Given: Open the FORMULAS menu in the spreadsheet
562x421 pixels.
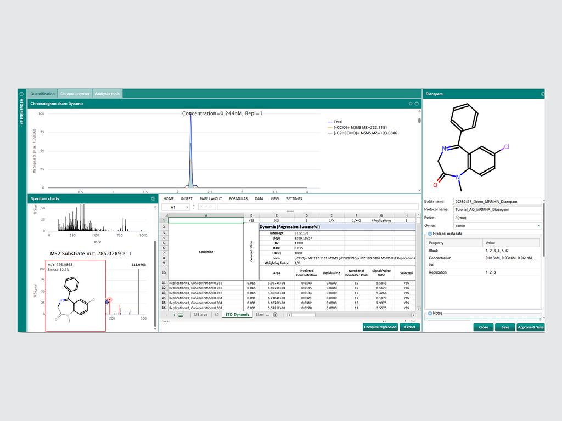Looking at the screenshot, I should (237, 198).
